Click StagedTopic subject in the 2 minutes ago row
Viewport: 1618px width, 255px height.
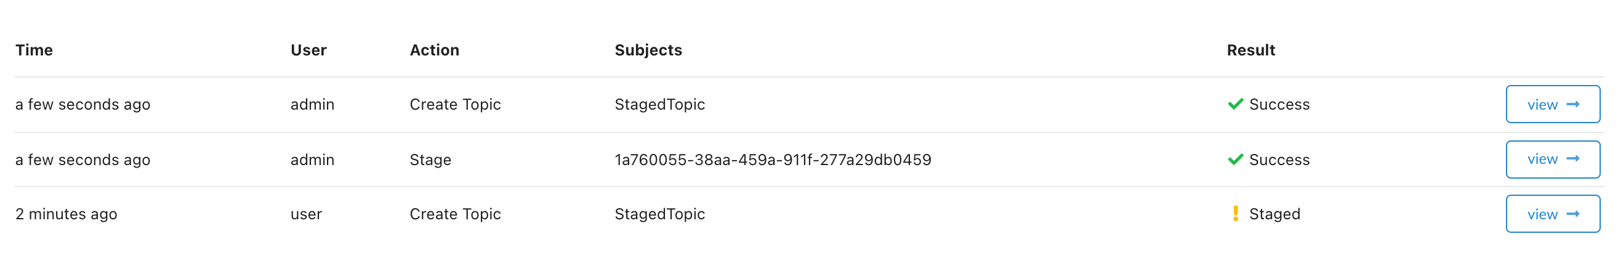click(x=659, y=214)
